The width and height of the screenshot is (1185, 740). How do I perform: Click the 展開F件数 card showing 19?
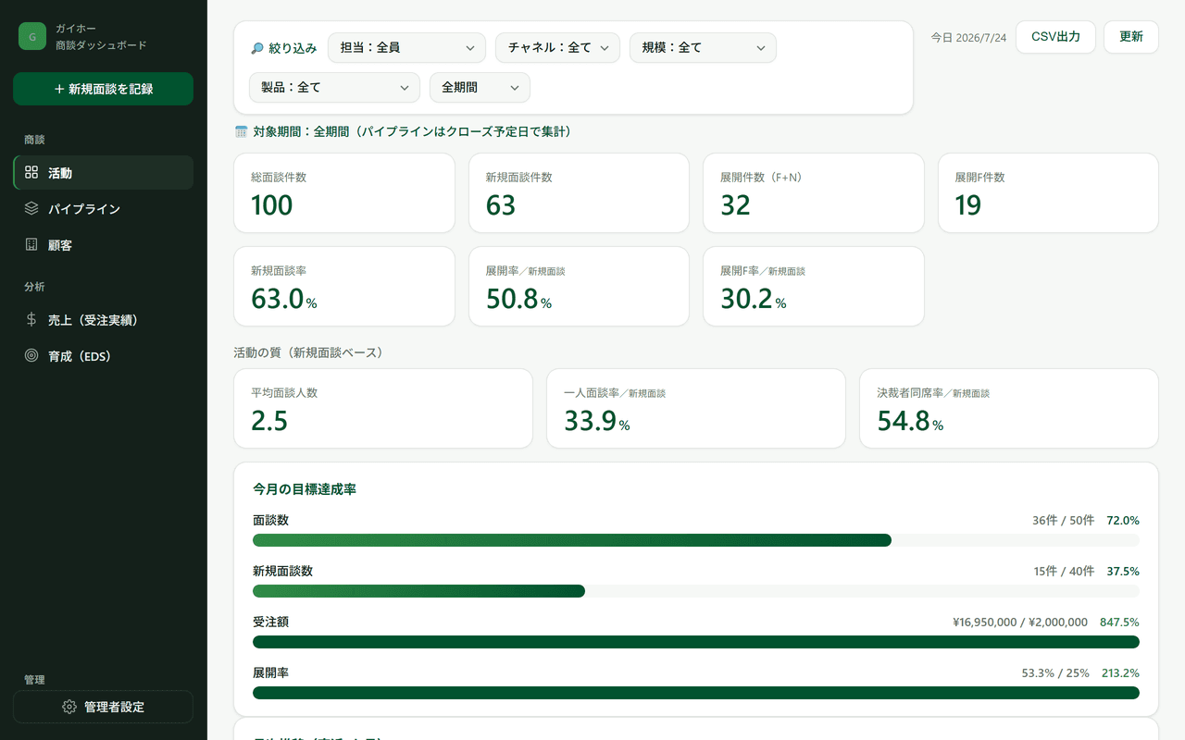pyautogui.click(x=1048, y=192)
